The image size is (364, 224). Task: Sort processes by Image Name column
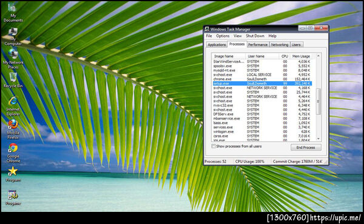click(x=229, y=56)
